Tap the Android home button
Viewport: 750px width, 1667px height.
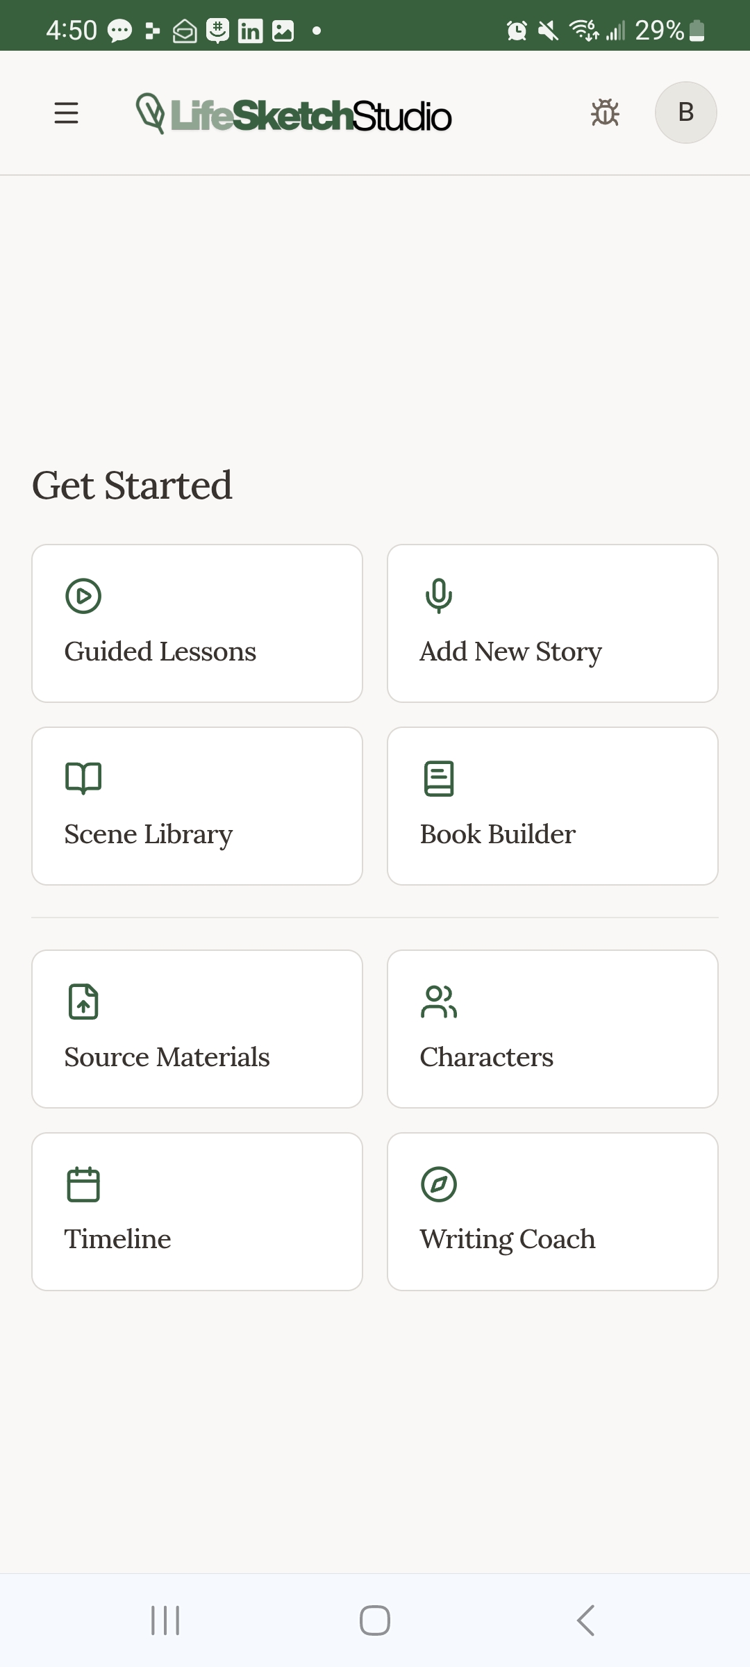(375, 1620)
